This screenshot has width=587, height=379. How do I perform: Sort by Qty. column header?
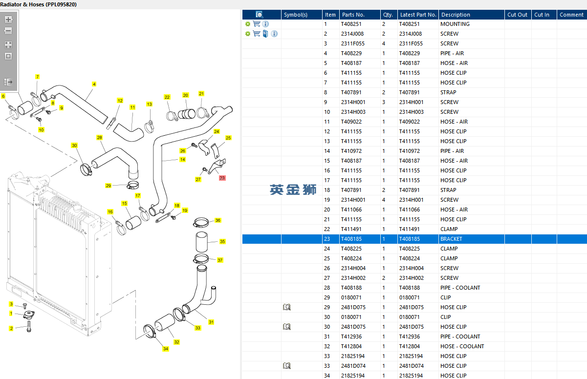[x=389, y=15]
